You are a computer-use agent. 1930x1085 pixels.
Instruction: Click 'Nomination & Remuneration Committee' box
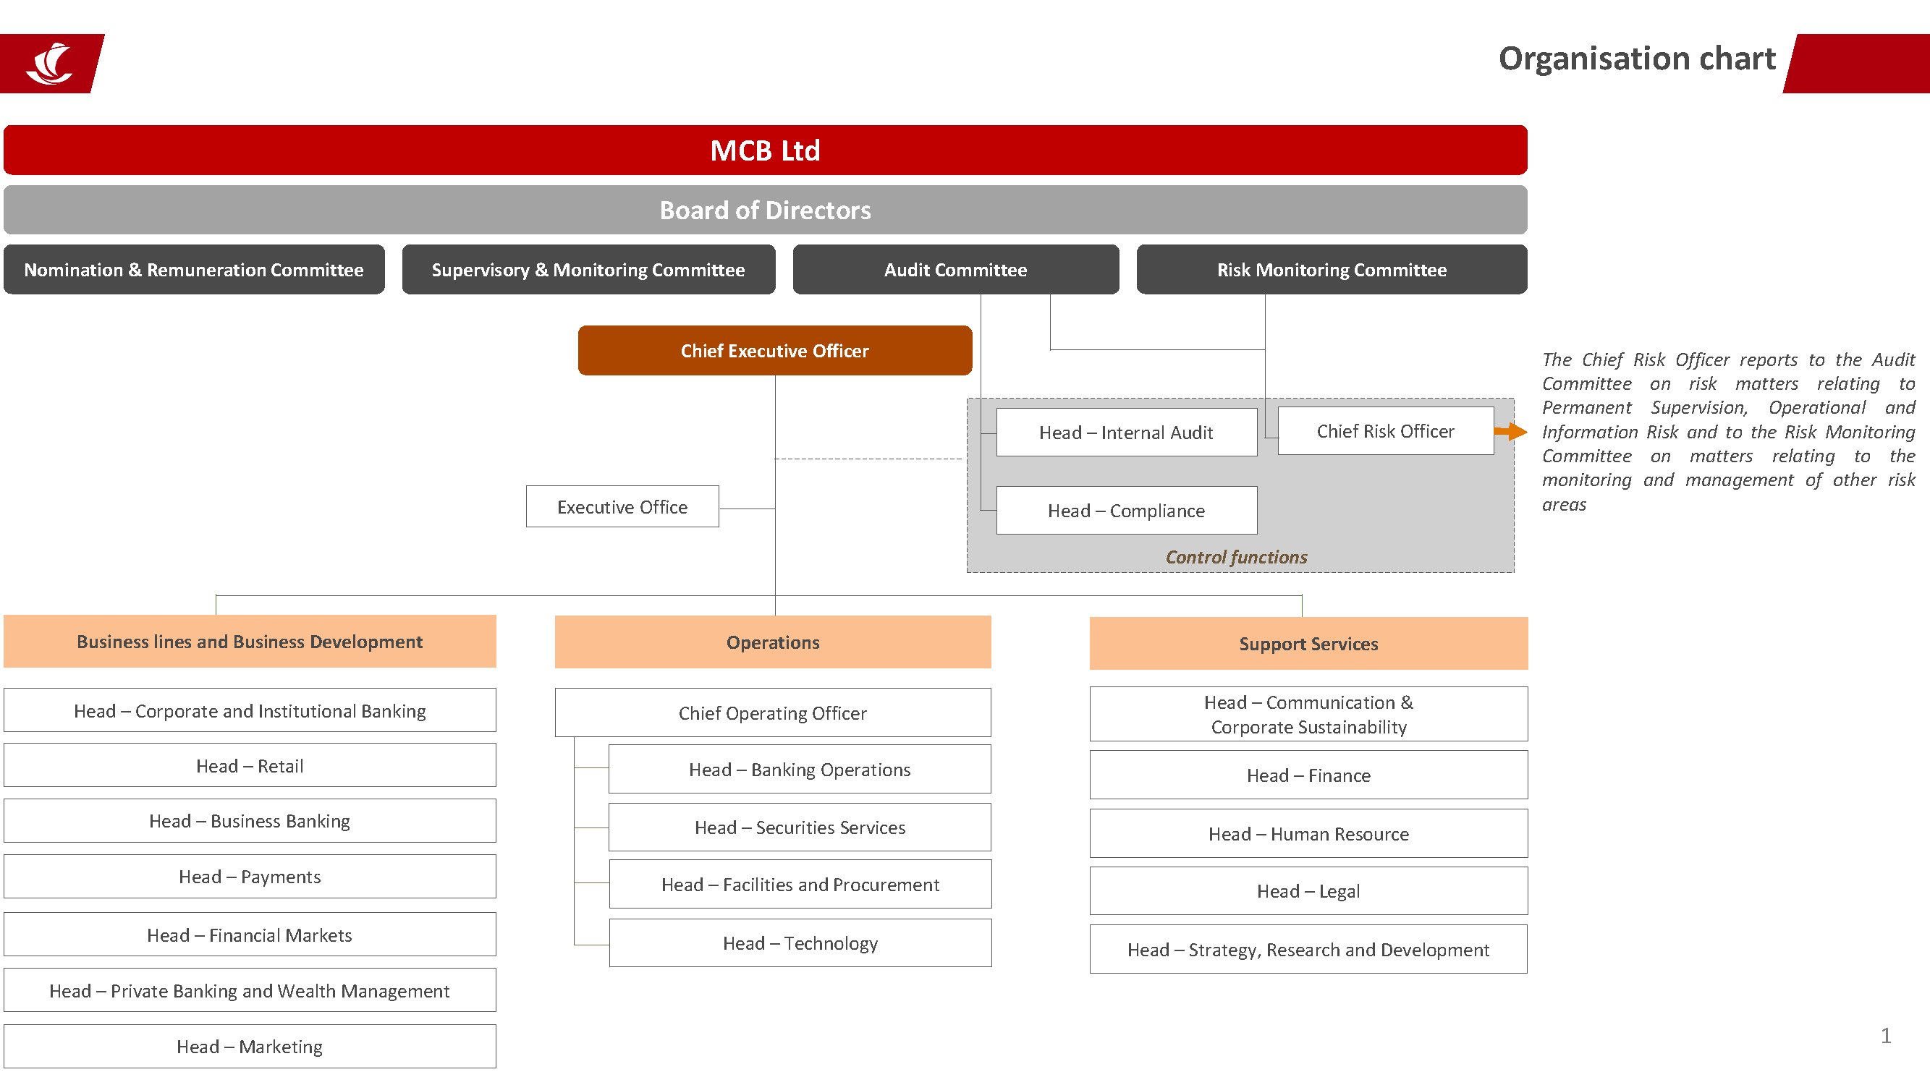pyautogui.click(x=194, y=270)
